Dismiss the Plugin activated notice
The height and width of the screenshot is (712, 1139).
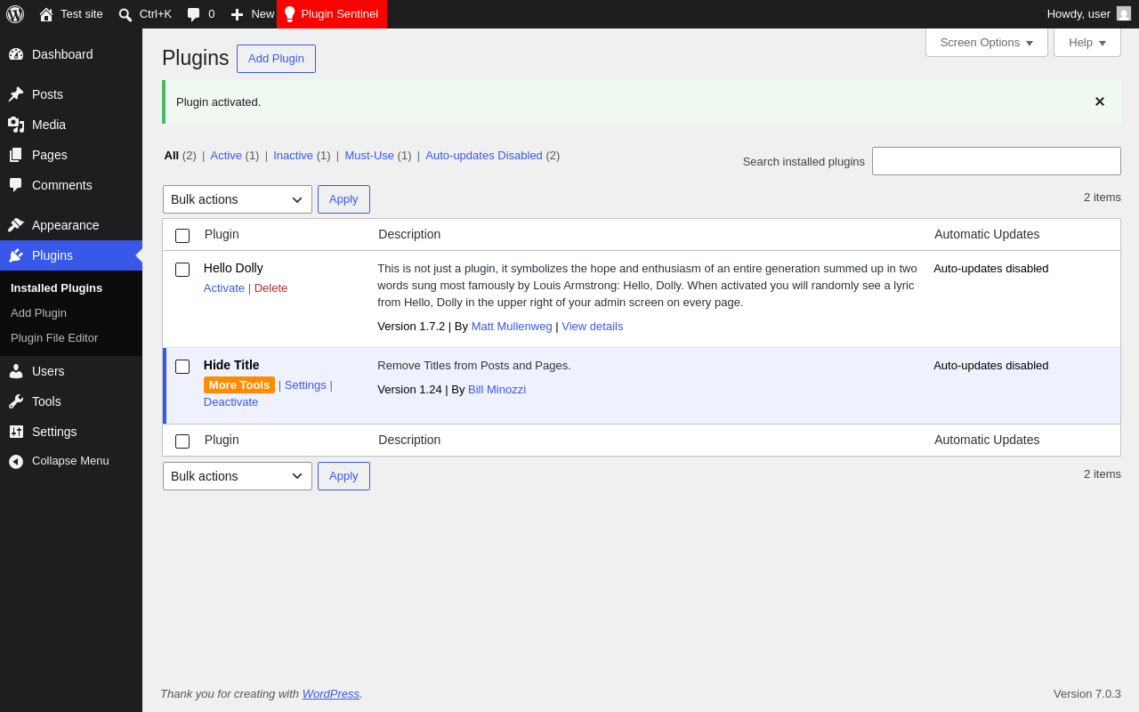point(1100,101)
